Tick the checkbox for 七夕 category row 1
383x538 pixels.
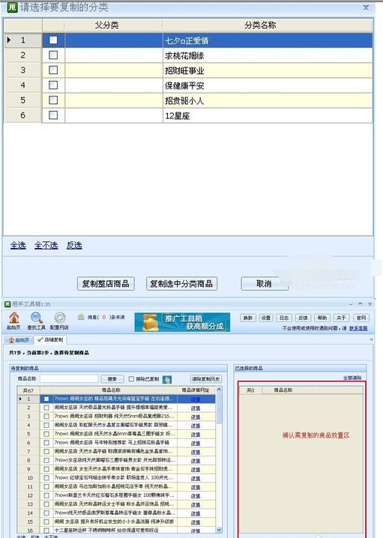point(53,40)
